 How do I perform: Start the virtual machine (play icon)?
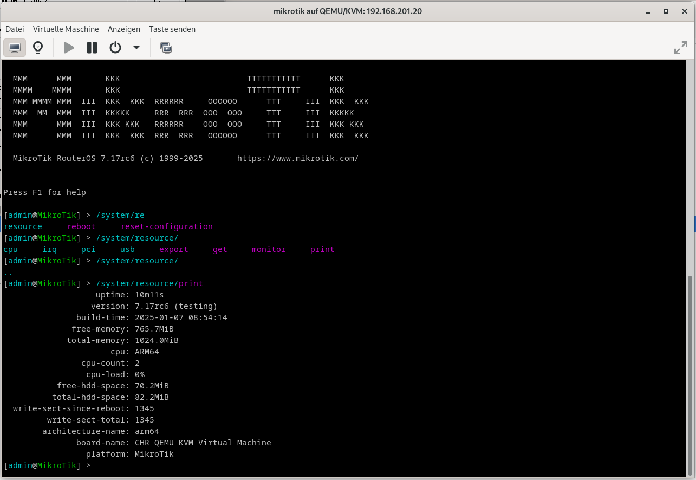pyautogui.click(x=69, y=48)
